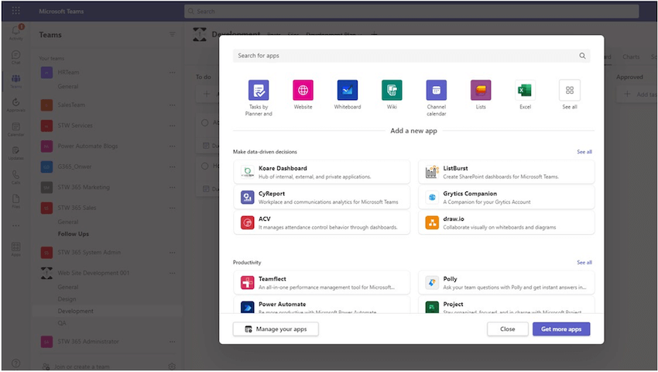
Task: Open Calendar in the left rail
Action: (16, 129)
